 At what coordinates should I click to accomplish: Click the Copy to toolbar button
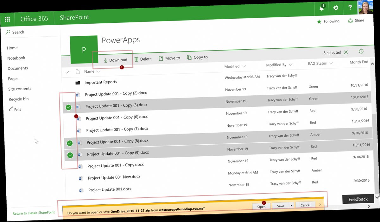(x=197, y=57)
